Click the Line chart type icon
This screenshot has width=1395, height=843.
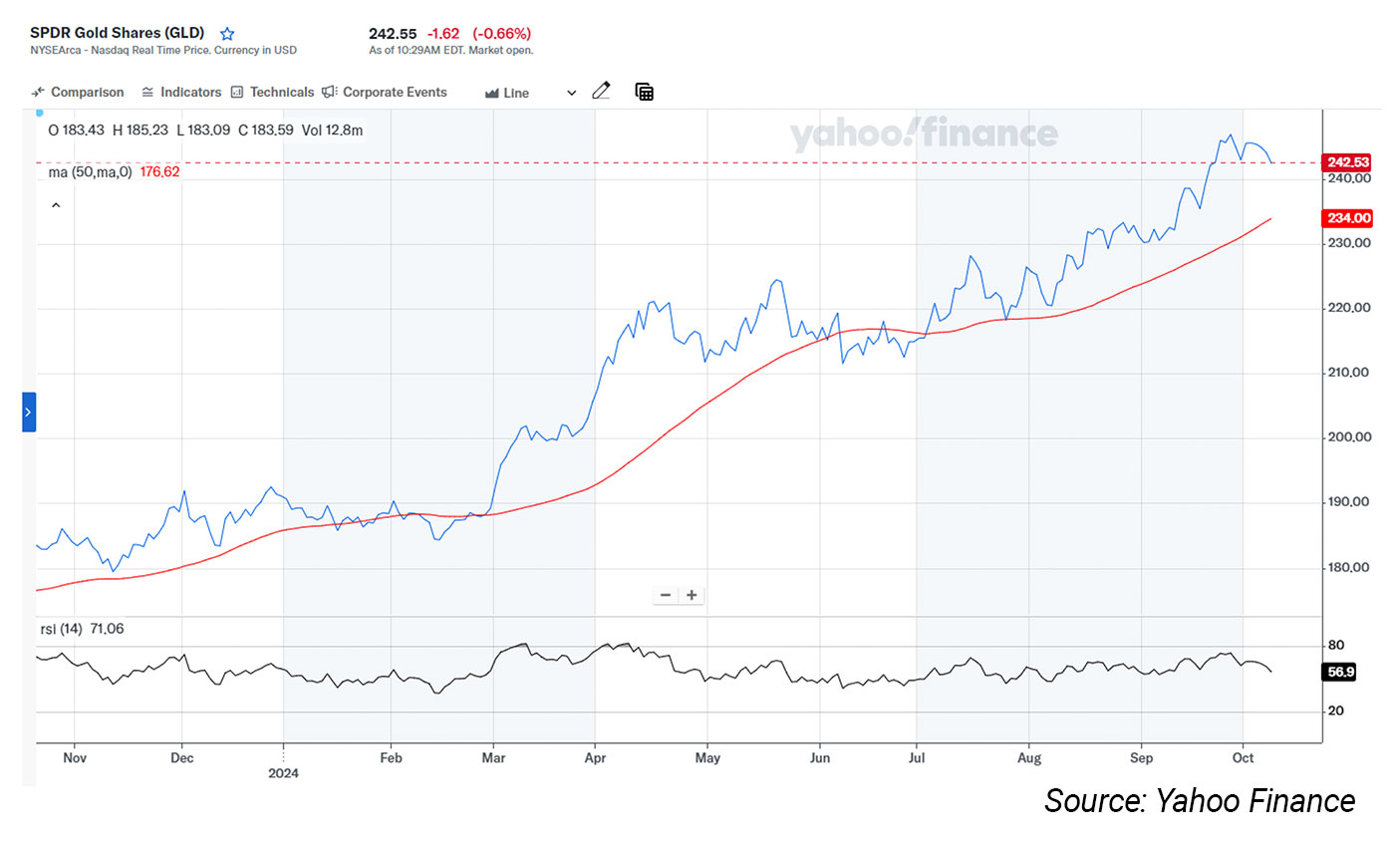click(491, 94)
